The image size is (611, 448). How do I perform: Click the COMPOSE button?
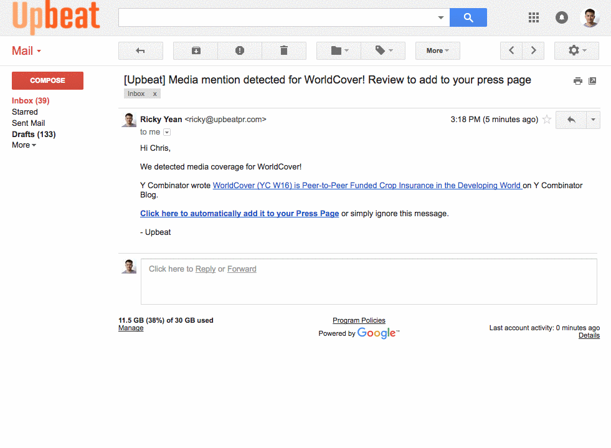47,80
